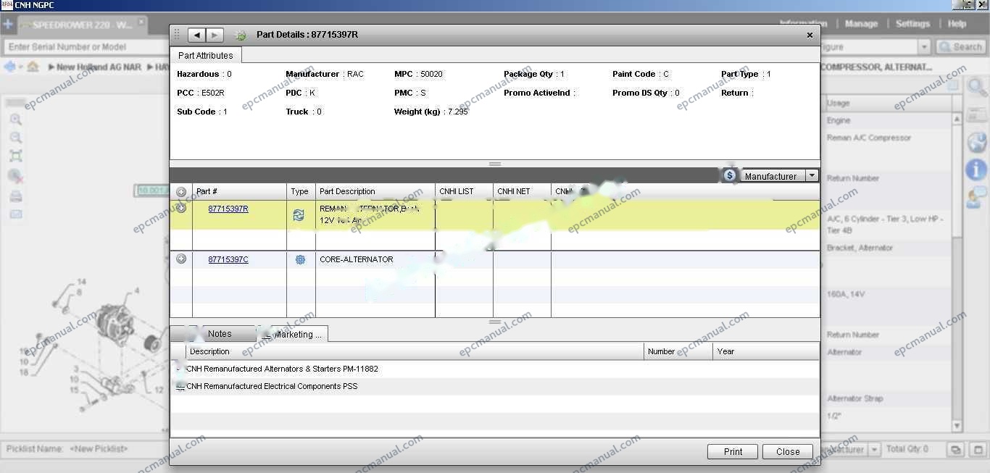Viewport: 990px width, 473px height.
Task: Click the Search button
Action: pyautogui.click(x=961, y=47)
